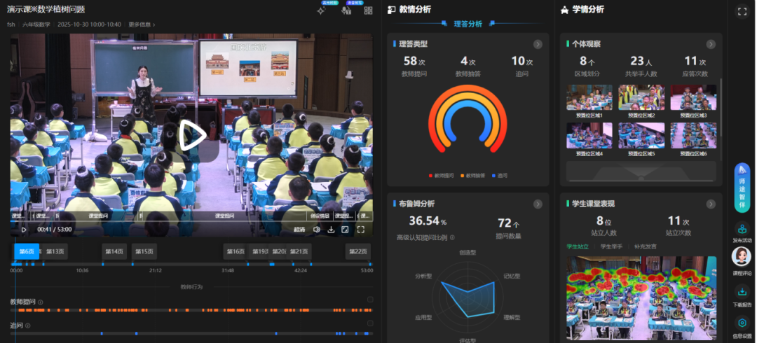757x343 pixels.
Task: Jump to slide marker 第22页
Action: click(x=358, y=251)
